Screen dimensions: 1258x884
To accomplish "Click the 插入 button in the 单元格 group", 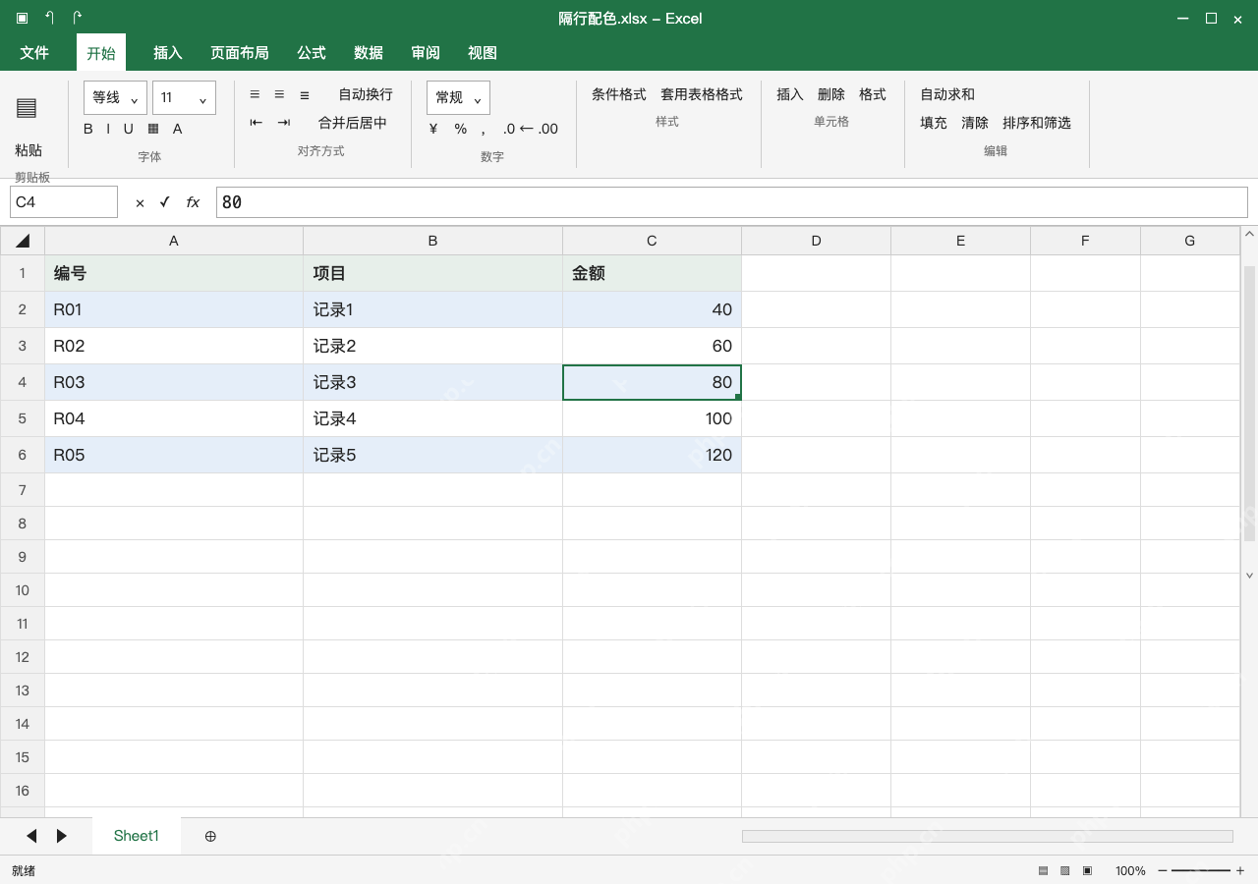I will (790, 94).
